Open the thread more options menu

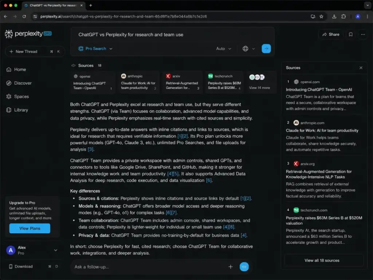[x=363, y=35]
